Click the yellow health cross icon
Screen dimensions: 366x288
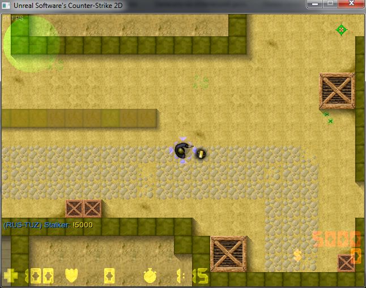[11, 276]
